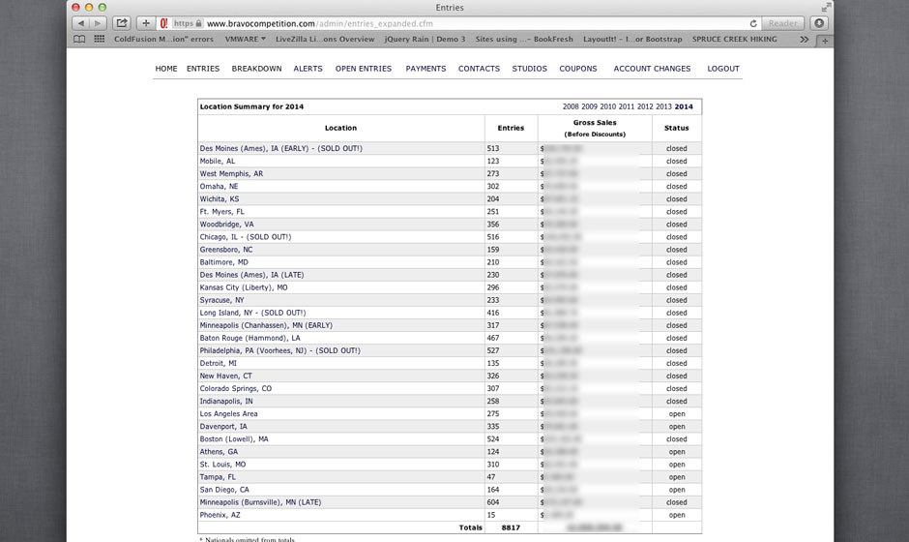Switch summary to year 2011
The width and height of the screenshot is (909, 542).
click(x=626, y=106)
